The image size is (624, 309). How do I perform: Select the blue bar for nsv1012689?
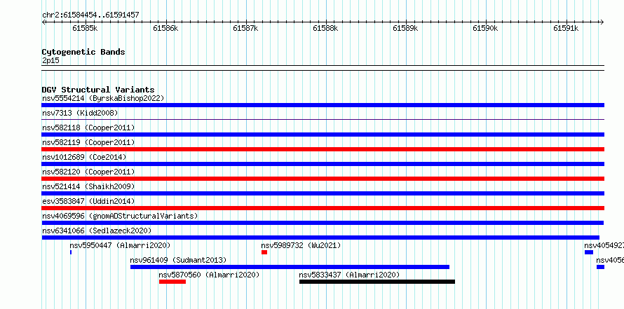click(323, 164)
